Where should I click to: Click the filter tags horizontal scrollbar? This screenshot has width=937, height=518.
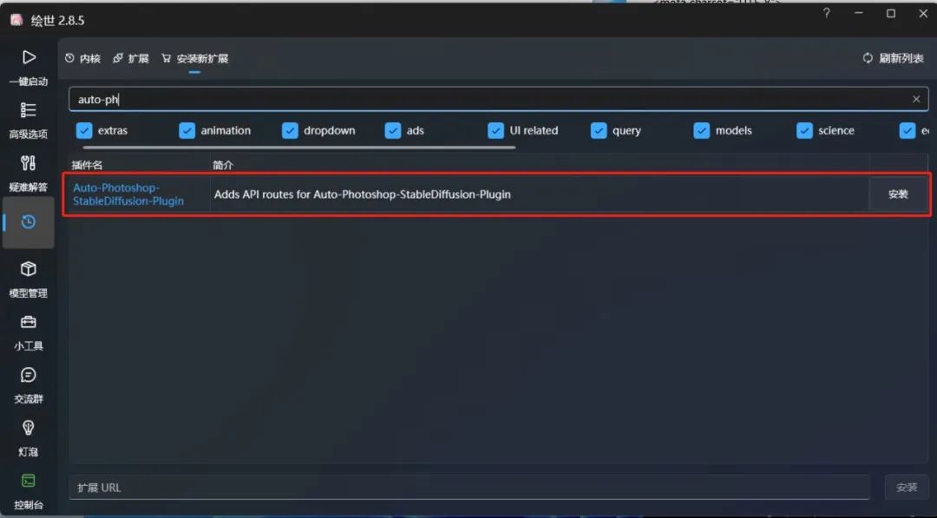[298, 147]
